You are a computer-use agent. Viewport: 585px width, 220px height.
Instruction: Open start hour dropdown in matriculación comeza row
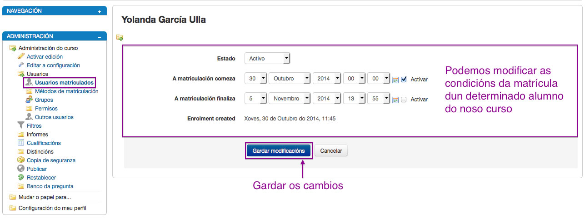354,79
